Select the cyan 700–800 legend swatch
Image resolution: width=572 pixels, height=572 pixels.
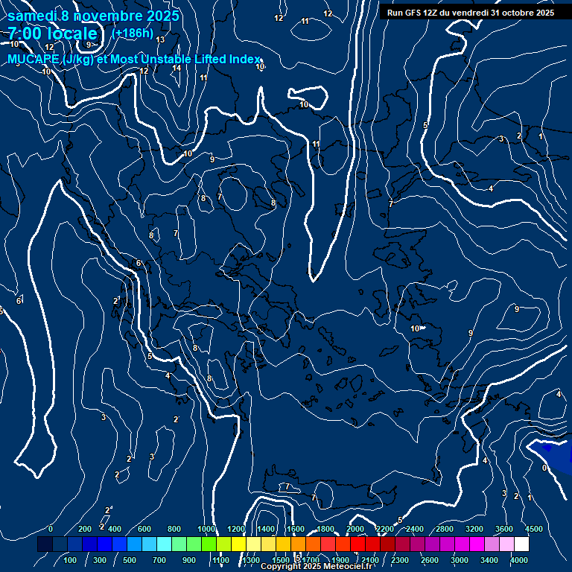coord(164,544)
